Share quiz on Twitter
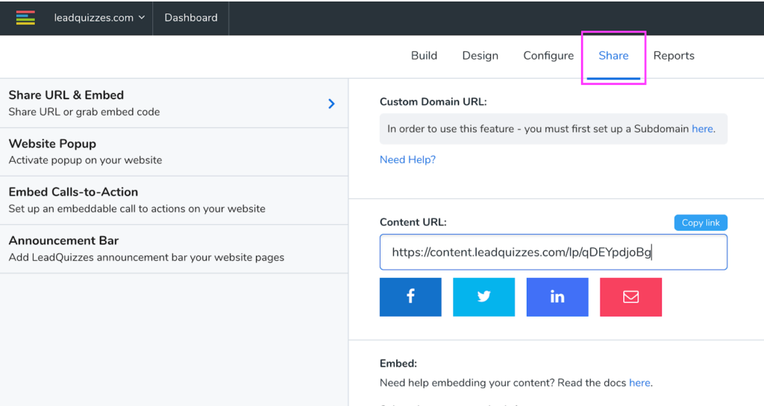The width and height of the screenshot is (764, 406). (x=483, y=296)
